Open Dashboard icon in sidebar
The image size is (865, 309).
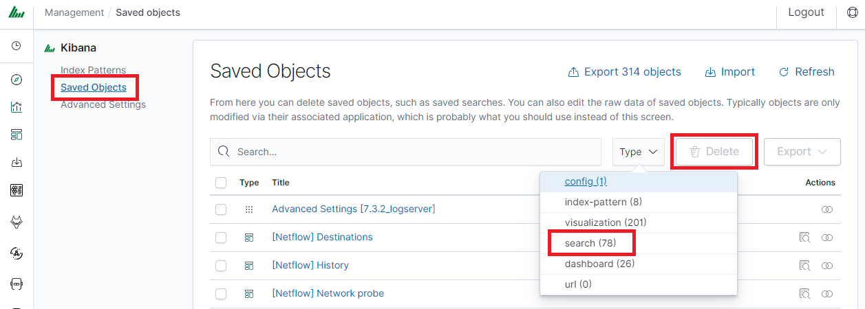(17, 135)
